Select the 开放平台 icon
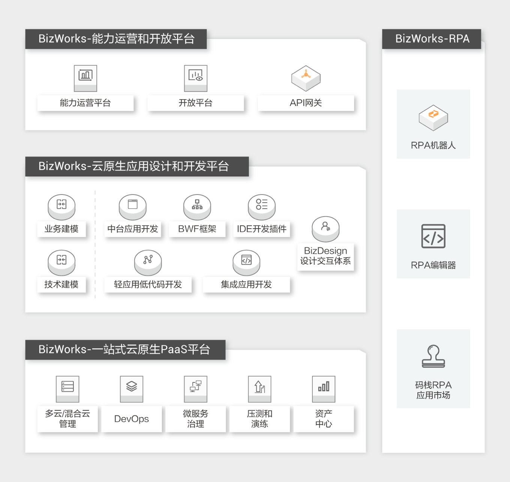The height and width of the screenshot is (482, 510). click(x=196, y=78)
